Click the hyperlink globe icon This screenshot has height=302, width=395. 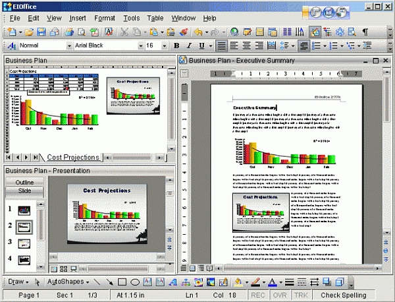point(234,32)
